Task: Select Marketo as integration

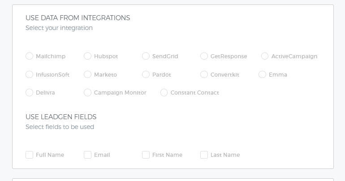Action: coord(88,74)
